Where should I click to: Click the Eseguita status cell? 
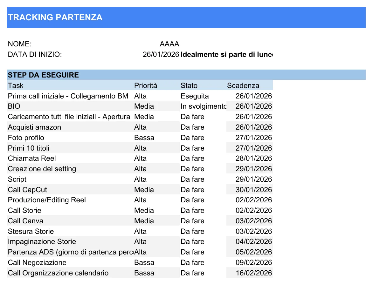click(x=203, y=96)
